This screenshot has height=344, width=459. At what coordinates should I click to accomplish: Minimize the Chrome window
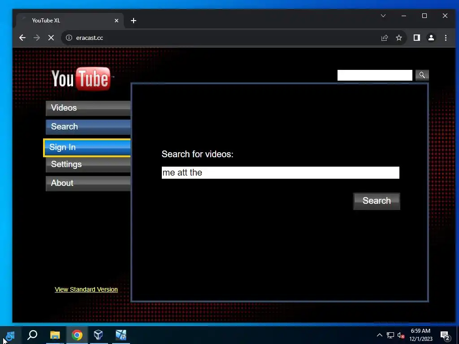coord(404,16)
